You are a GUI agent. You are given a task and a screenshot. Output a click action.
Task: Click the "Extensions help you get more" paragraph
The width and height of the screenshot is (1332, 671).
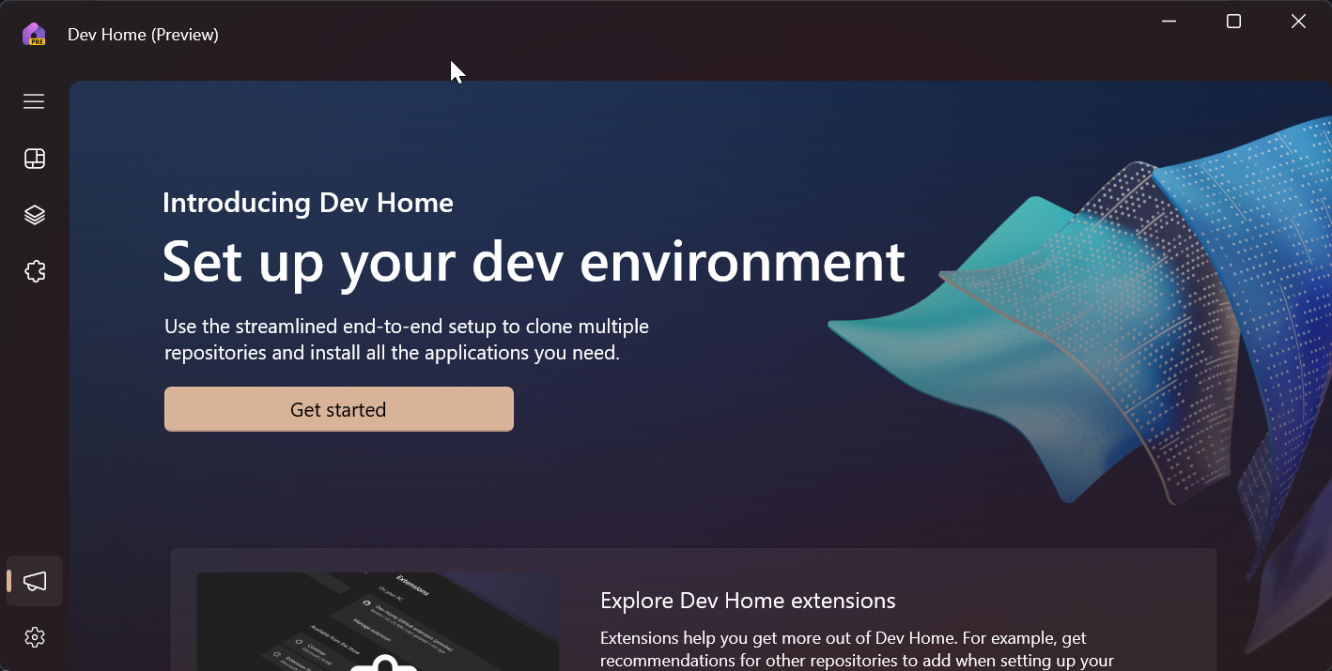[x=857, y=649]
